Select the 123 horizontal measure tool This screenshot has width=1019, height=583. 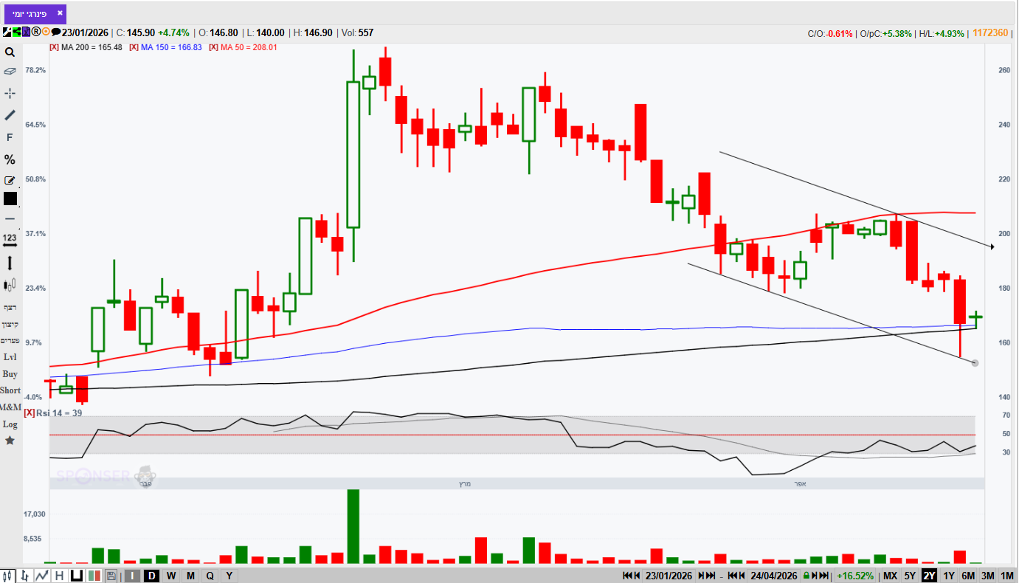(x=10, y=241)
